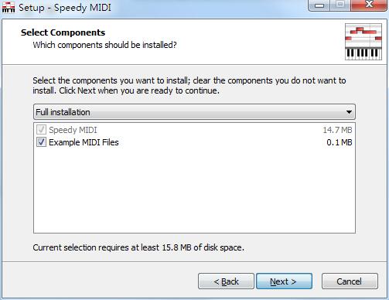The image size is (389, 300).
Task: Minimize the setup window
Action: pyautogui.click(x=319, y=5)
